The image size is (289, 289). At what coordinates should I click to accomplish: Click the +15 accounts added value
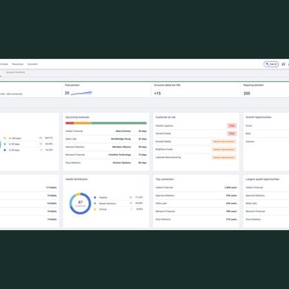tap(157, 94)
